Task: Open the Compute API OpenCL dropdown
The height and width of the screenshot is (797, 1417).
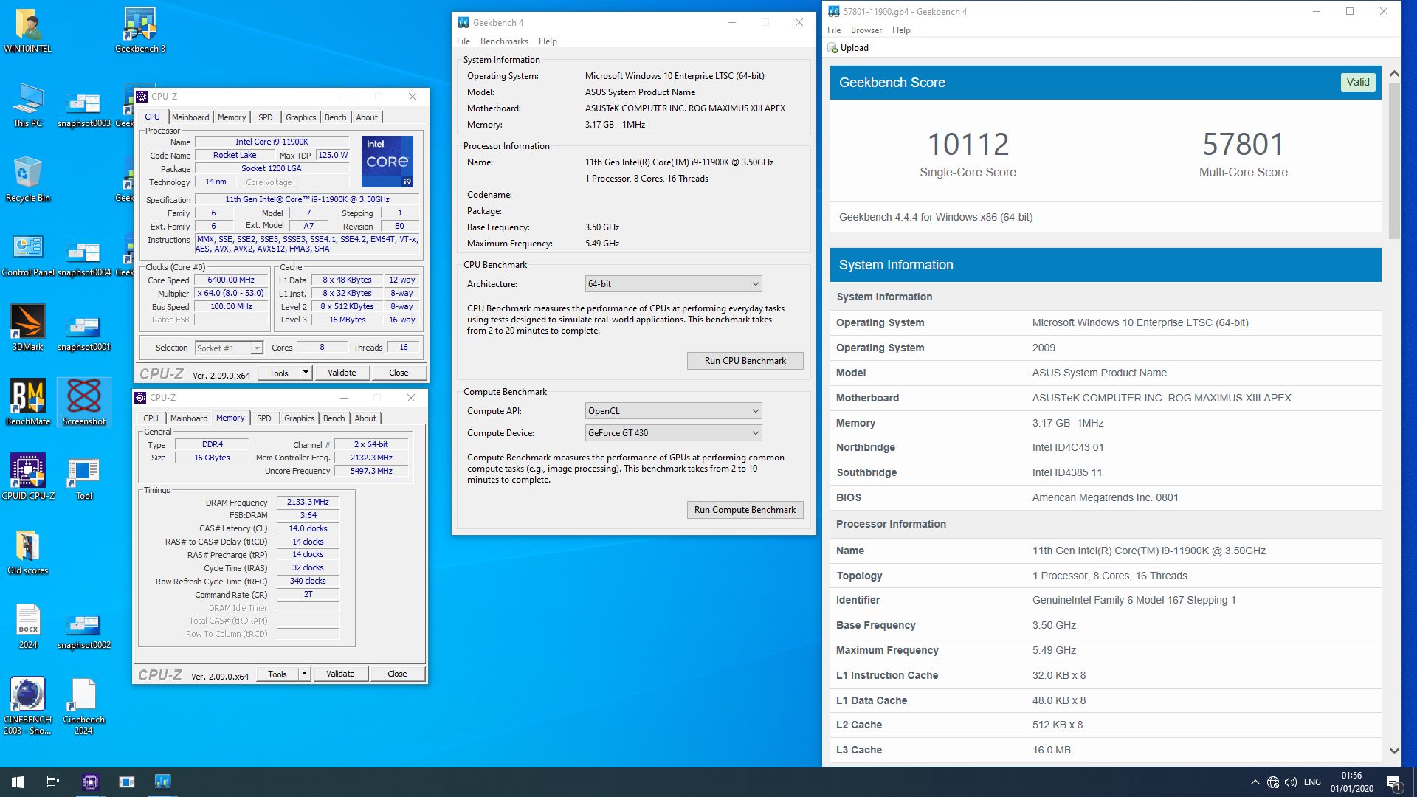Action: click(673, 411)
